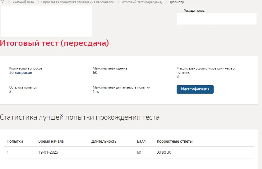Sort by the Попытки column header
Image resolution: width=262 pixels, height=169 pixels.
point(15,141)
